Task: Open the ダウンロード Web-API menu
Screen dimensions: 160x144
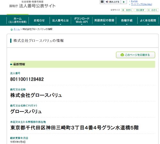Action: tap(82, 20)
